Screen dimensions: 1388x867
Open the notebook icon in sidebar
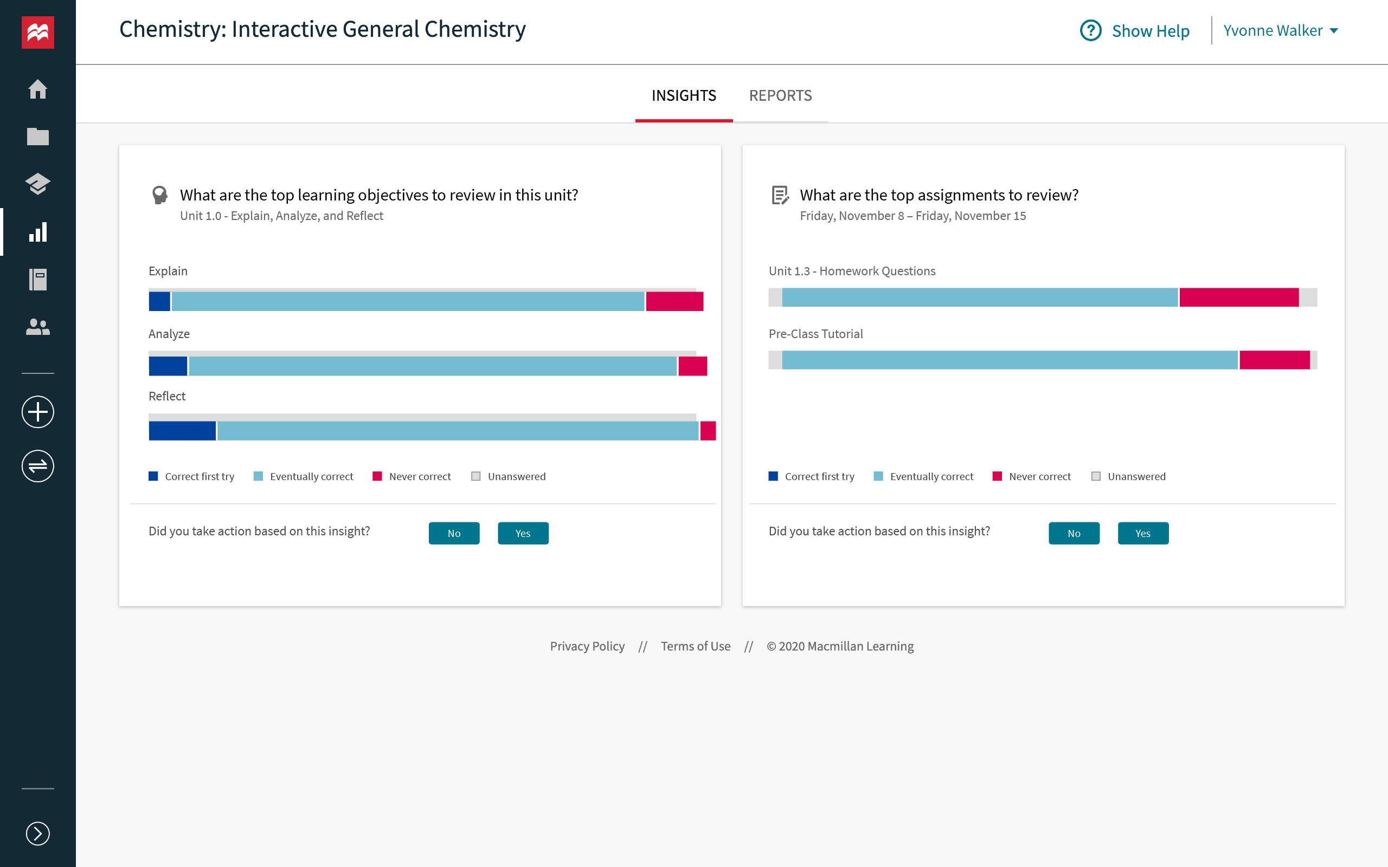(x=38, y=279)
